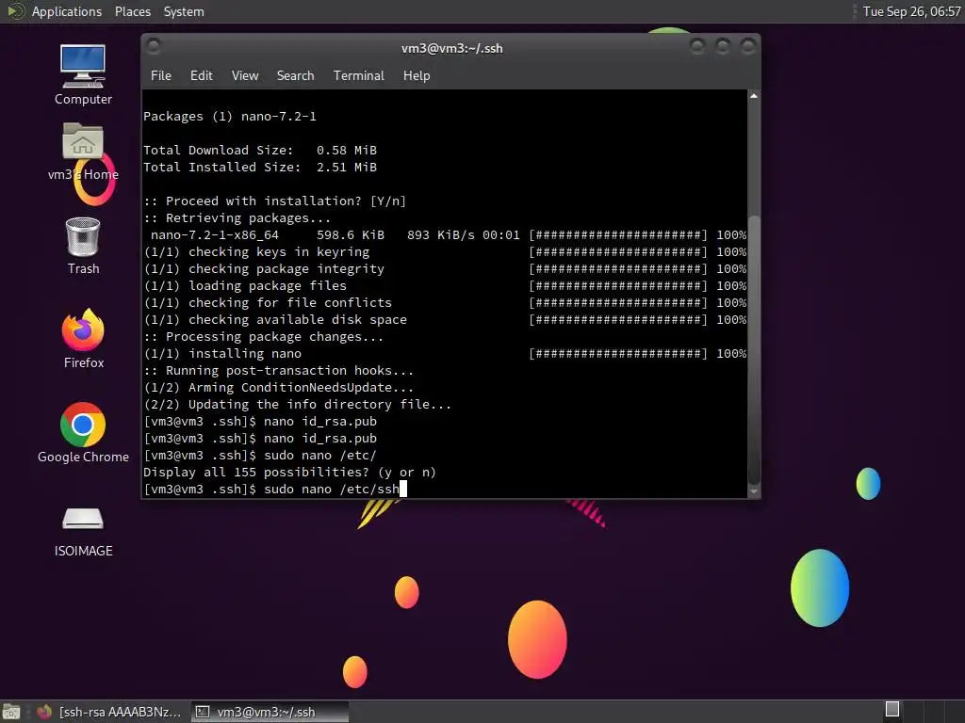Click the terminal scrollbar down arrow
The width and height of the screenshot is (965, 723).
point(754,491)
